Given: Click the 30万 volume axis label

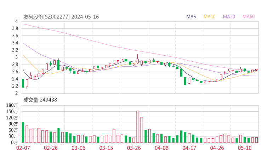Looking at the screenshot, I should (13, 136).
